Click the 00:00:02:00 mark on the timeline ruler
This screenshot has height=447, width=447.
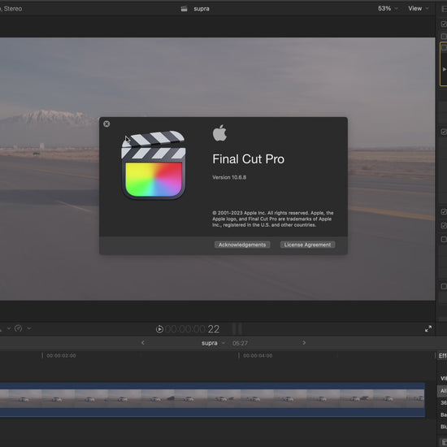coord(61,355)
